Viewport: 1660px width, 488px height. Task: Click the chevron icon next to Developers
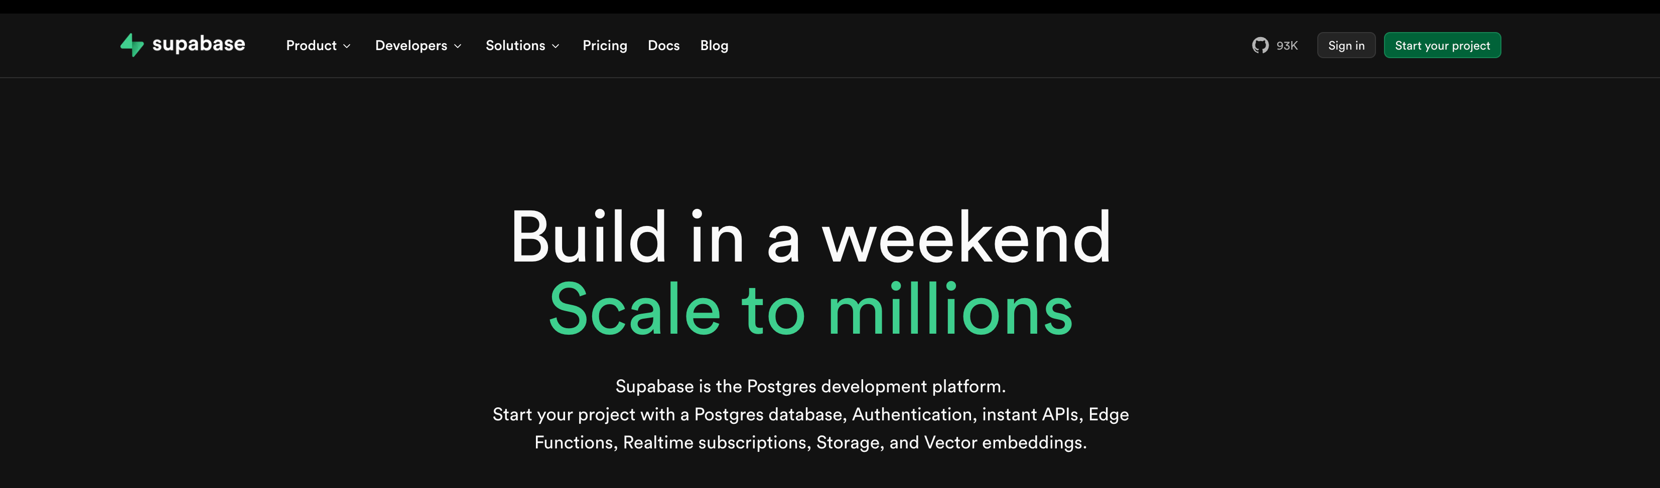coord(458,47)
